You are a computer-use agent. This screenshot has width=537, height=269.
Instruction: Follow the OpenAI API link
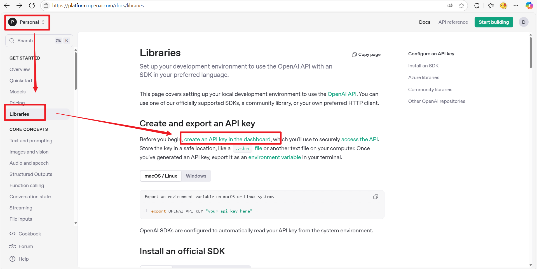point(342,94)
